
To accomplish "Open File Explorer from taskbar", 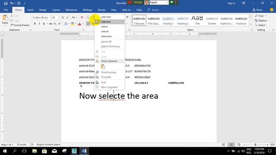I will pos(34,151).
